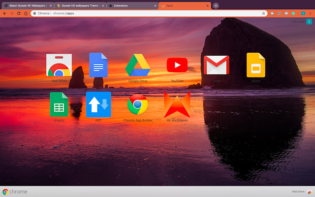Switch to the Extensions tab
Viewport: 315px width, 197px height.
point(130,5)
